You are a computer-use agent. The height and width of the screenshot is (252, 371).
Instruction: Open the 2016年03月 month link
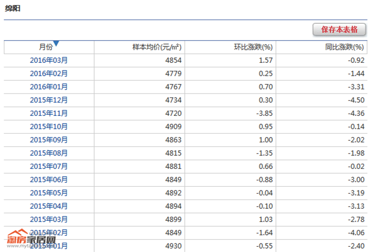click(x=48, y=61)
